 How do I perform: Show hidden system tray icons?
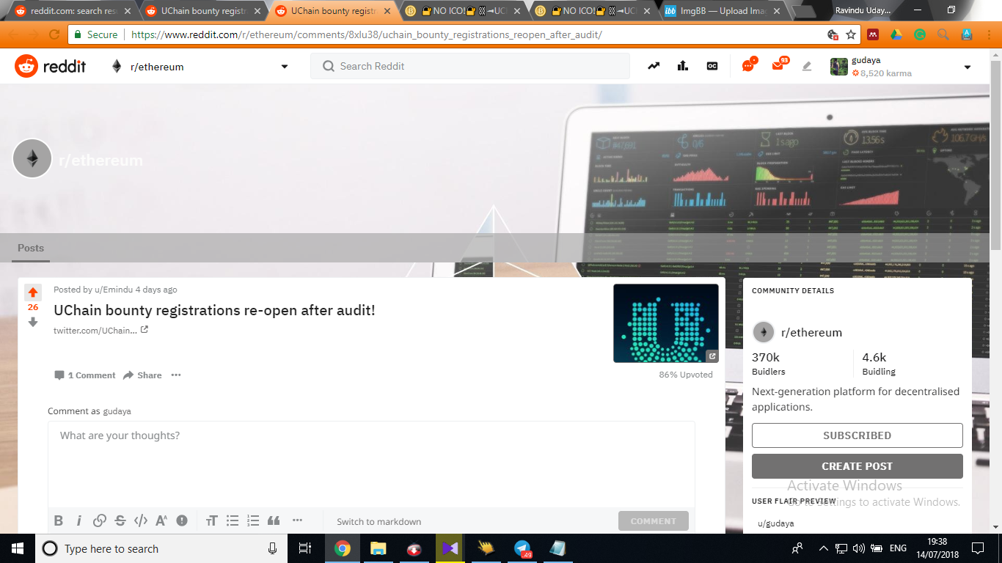coord(823,548)
